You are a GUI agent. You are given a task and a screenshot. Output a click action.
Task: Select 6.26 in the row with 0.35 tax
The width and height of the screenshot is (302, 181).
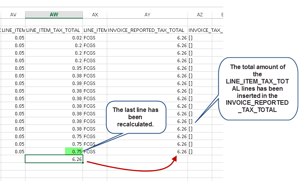pos(147,68)
